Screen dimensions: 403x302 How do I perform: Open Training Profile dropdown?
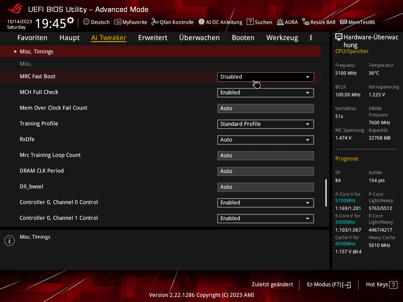(x=266, y=124)
